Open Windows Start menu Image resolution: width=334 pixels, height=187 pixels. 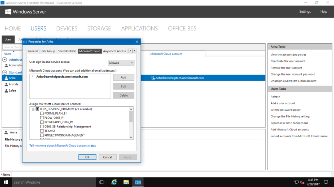(6, 182)
